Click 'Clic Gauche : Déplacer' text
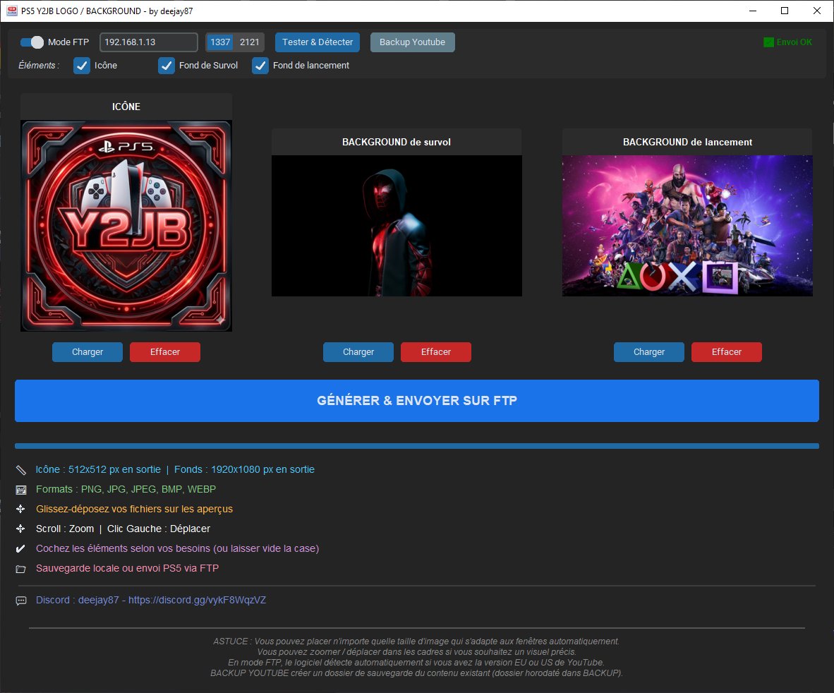The image size is (834, 693). pyautogui.click(x=159, y=529)
